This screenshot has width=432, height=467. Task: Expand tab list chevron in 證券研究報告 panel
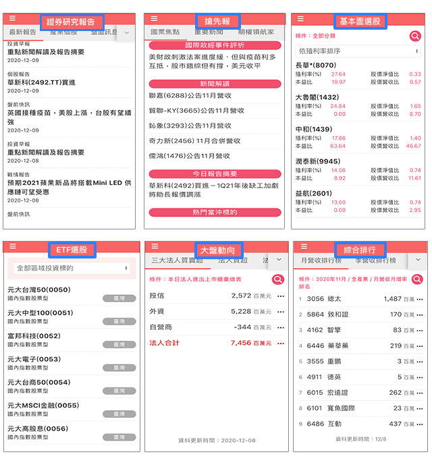(x=128, y=32)
